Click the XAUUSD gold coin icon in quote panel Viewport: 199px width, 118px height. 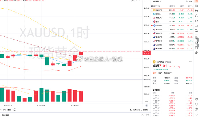(x=154, y=62)
